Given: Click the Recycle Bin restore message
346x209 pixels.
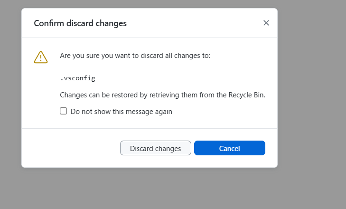Looking at the screenshot, I should (x=162, y=95).
